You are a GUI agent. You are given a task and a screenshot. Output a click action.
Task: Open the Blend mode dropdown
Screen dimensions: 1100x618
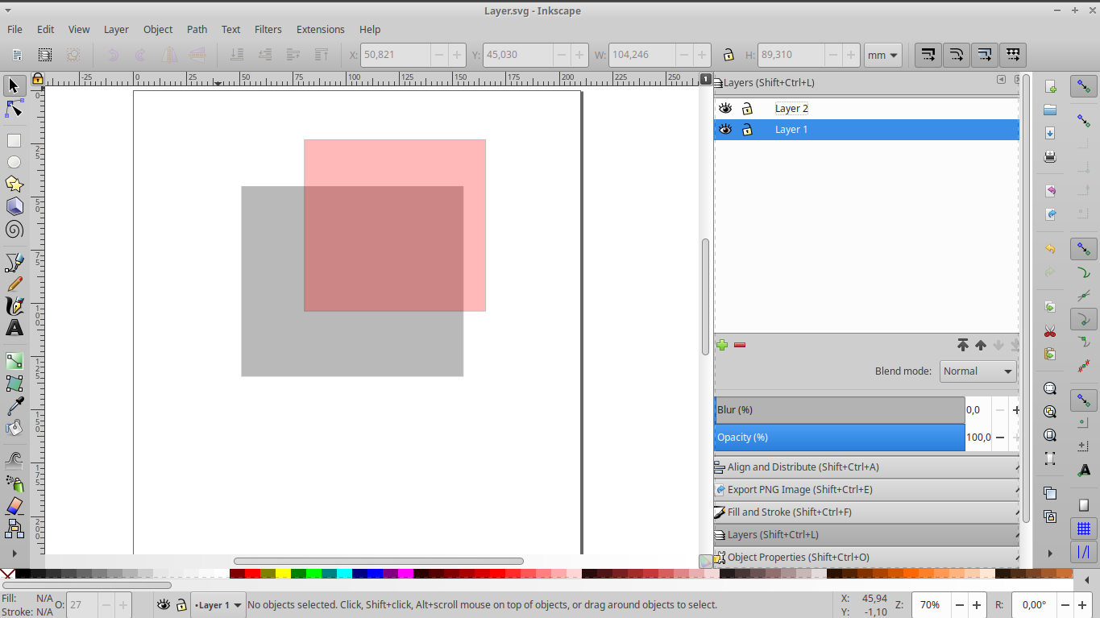pos(978,371)
